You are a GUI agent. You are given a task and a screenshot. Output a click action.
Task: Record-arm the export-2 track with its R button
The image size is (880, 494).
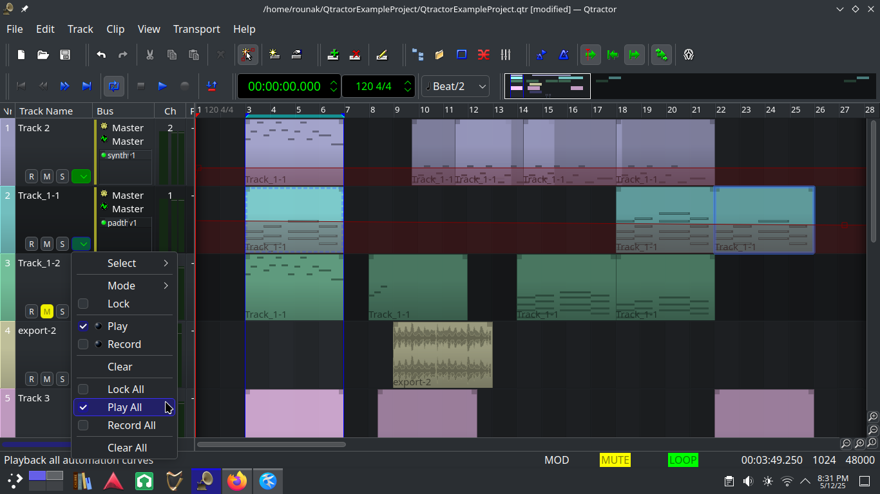tap(31, 378)
